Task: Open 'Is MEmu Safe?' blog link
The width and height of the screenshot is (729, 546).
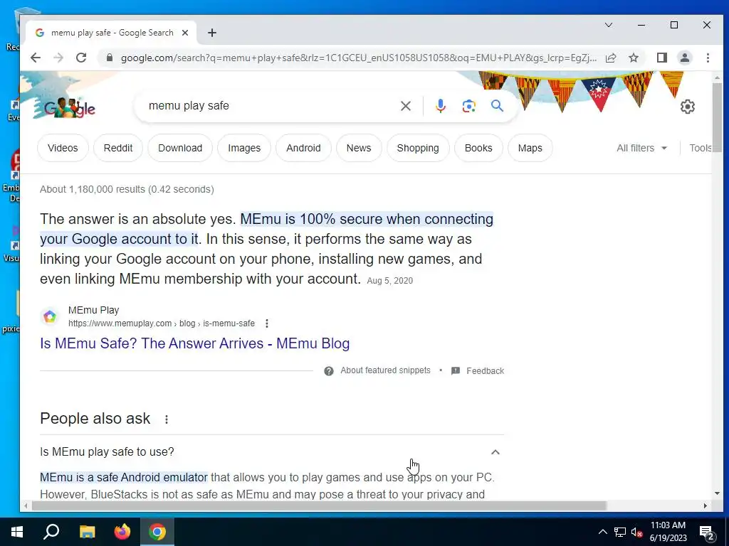Action: click(195, 343)
